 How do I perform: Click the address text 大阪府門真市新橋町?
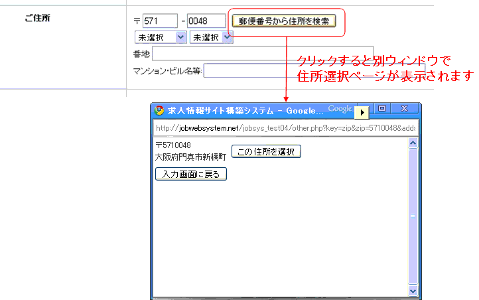(190, 157)
